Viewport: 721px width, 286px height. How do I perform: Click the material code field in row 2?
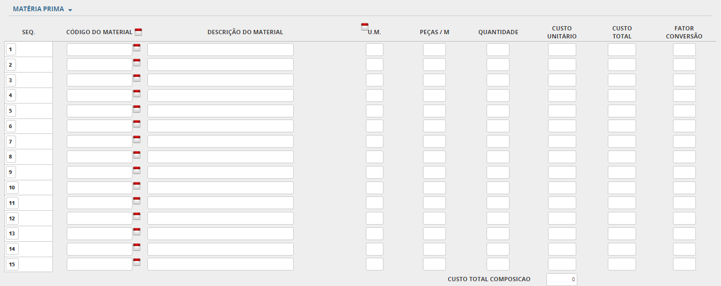pos(99,65)
